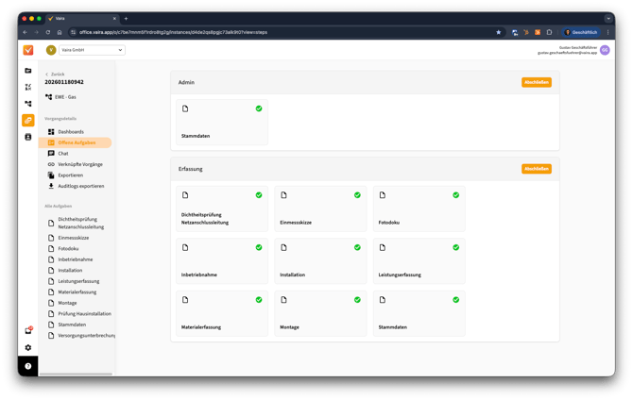Select Exportieren in the sidebar menu
Image resolution: width=633 pixels, height=400 pixels.
70,175
